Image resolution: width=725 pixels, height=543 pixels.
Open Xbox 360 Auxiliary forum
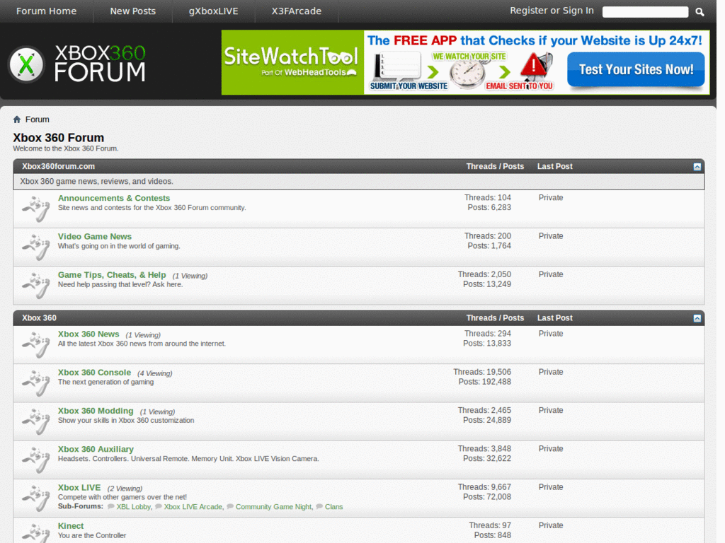pyautogui.click(x=96, y=449)
